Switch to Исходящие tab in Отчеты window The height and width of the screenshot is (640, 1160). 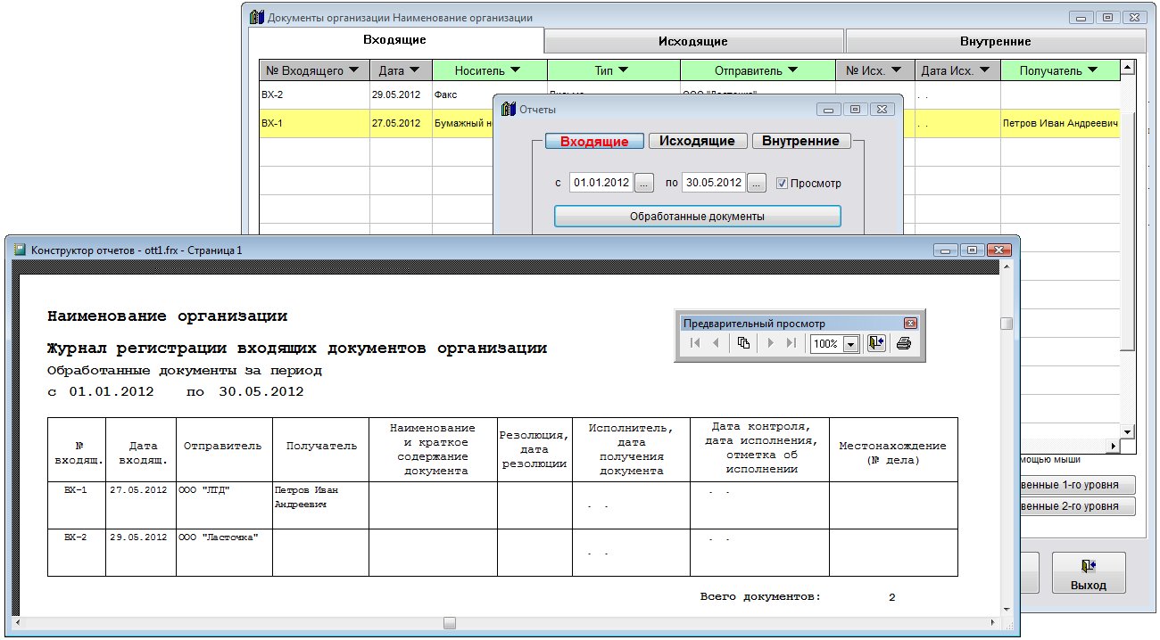(x=698, y=141)
